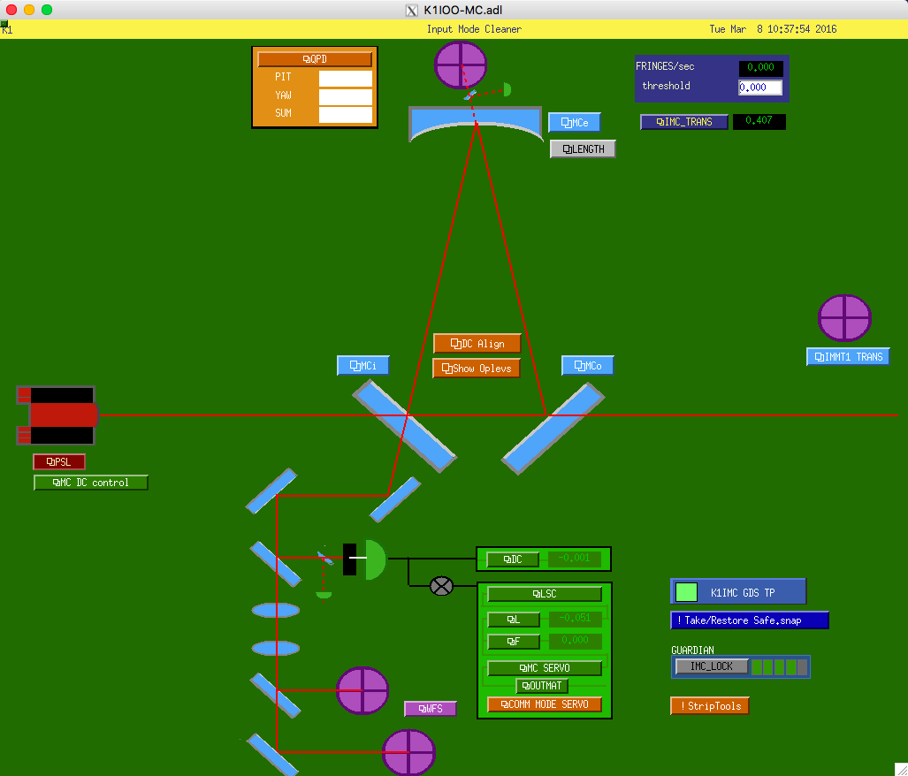Open the LENGTH display
This screenshot has width=908, height=776.
pos(583,149)
